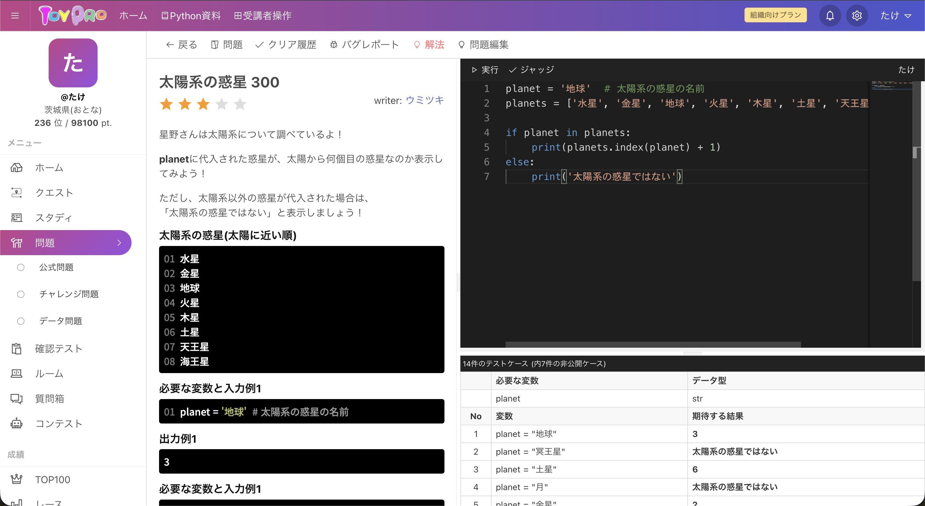Select the 公式問題 radio option

pos(21,267)
